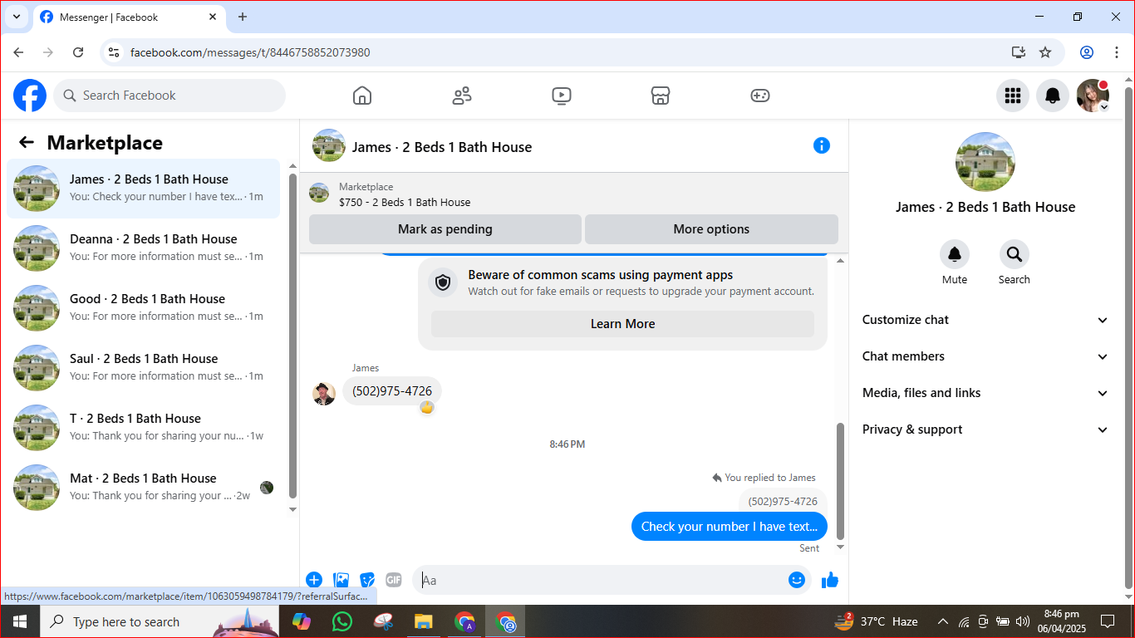Open more actions plus icon in composer
Screen dimensions: 1135x638
[x=314, y=580]
